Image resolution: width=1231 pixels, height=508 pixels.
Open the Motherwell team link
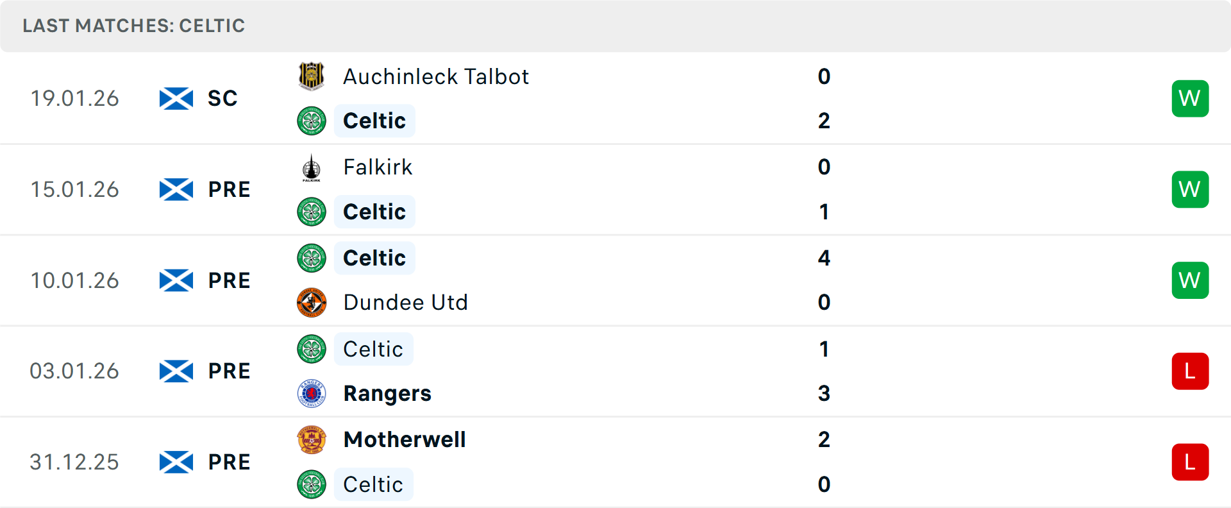pyautogui.click(x=405, y=440)
